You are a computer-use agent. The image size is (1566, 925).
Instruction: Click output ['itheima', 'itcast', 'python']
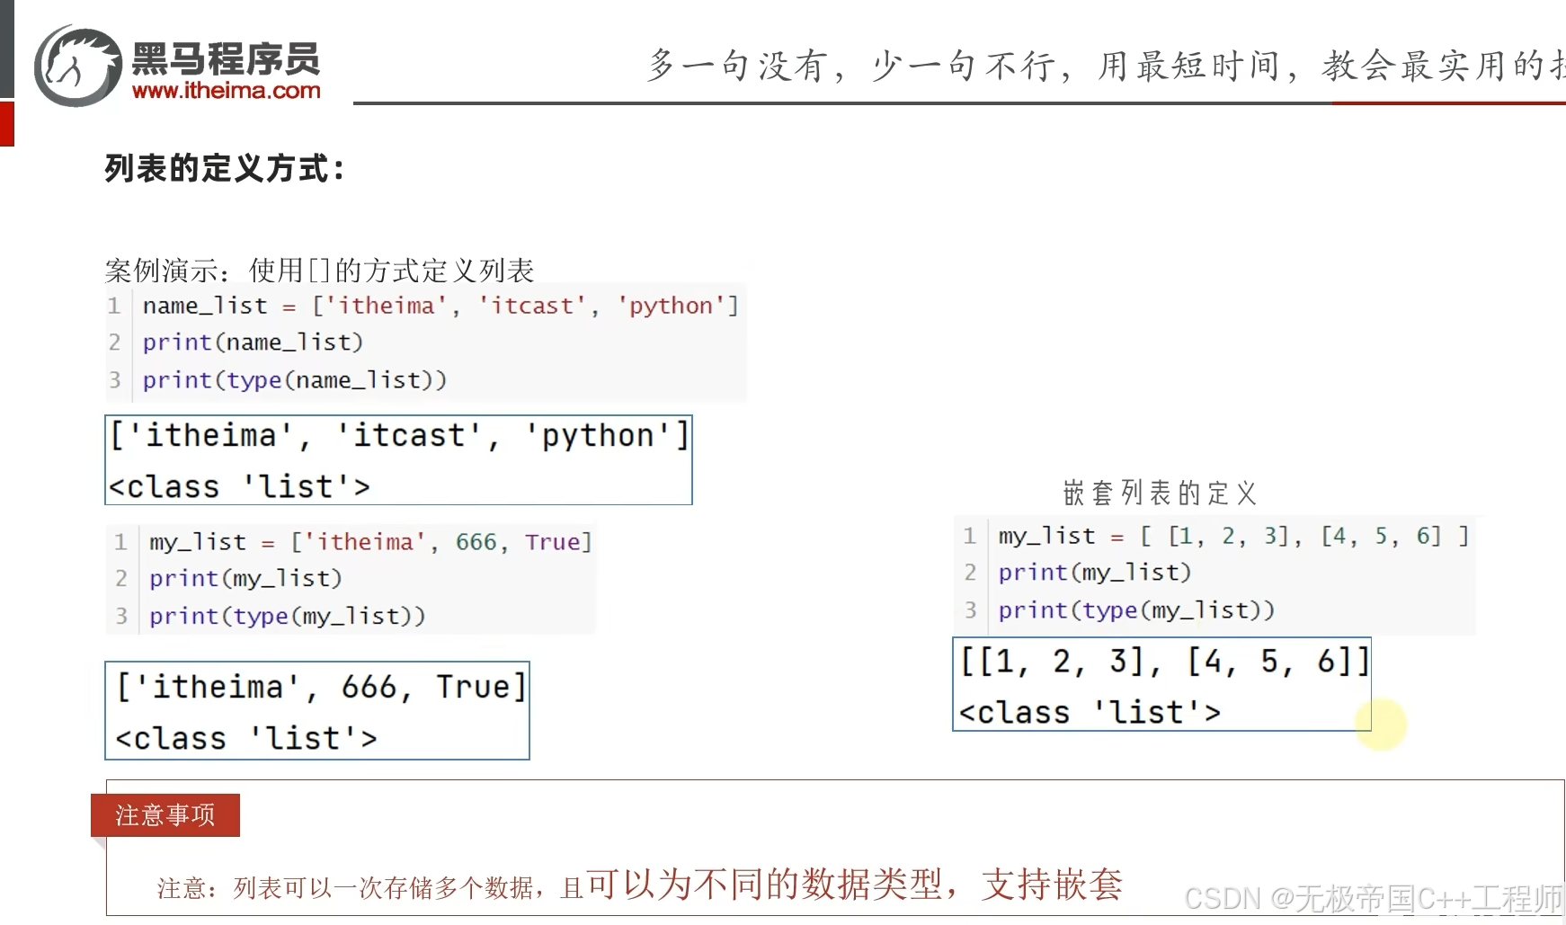tap(399, 436)
